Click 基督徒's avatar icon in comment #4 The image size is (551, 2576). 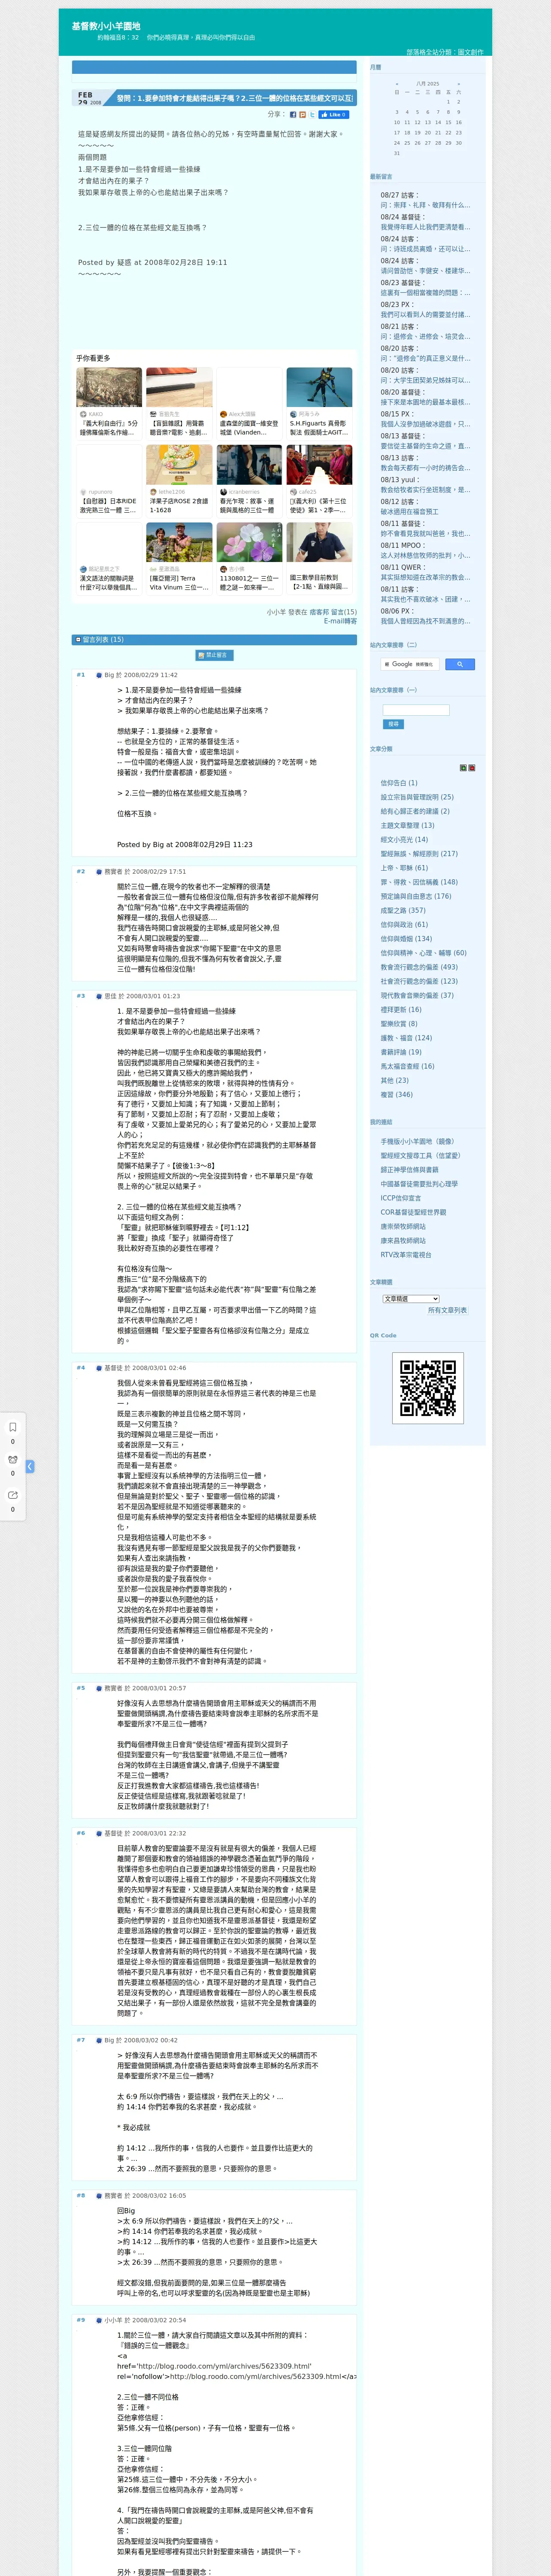pos(99,1368)
